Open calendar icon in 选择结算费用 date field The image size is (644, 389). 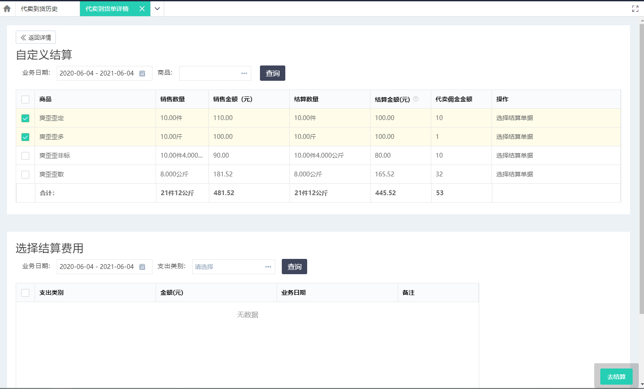[x=142, y=267]
